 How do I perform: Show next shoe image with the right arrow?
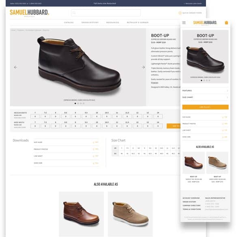click(143, 67)
